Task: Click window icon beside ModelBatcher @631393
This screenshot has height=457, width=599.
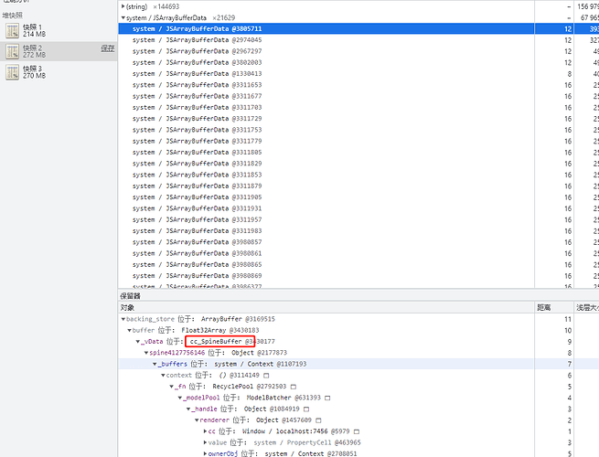Action: click(327, 398)
